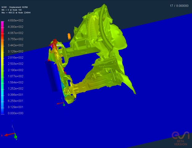
Task: Click the 2.503e+002 legend value
Action: click(x=16, y=64)
